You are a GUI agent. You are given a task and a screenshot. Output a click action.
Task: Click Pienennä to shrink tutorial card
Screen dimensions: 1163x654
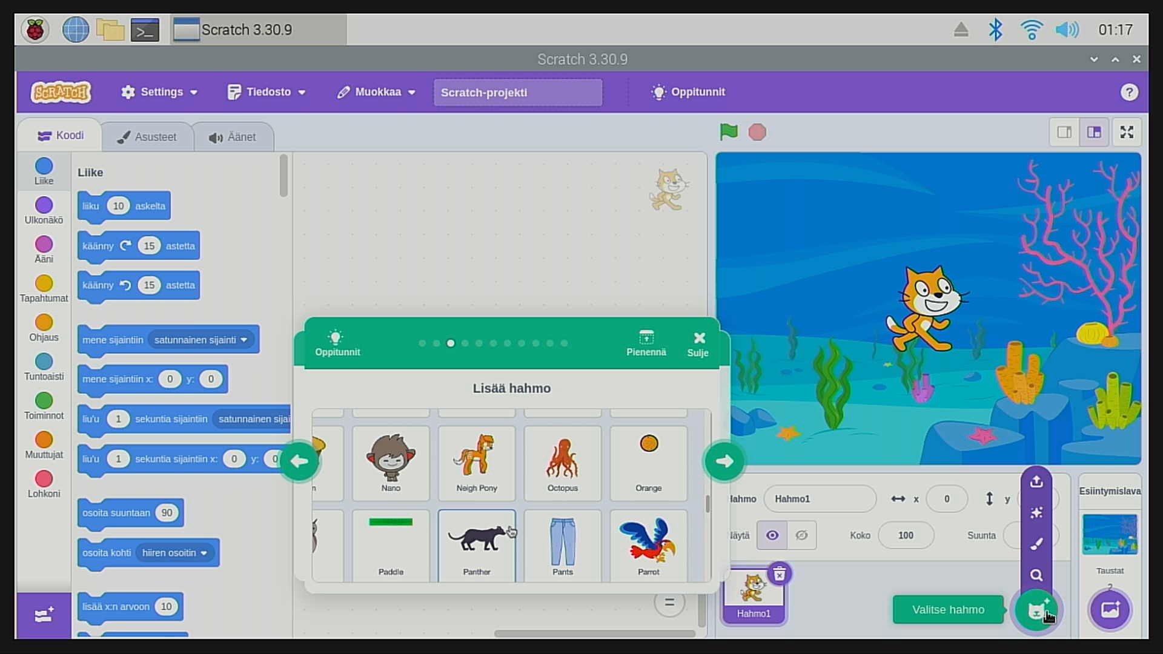click(646, 343)
